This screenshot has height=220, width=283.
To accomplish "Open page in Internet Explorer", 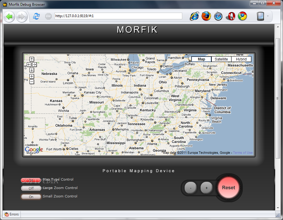I will tap(195, 16).
